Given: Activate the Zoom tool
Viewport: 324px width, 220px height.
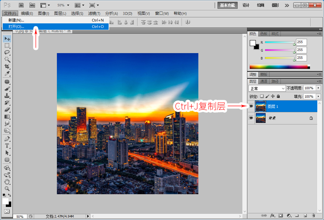Looking at the screenshot, I should pyautogui.click(x=7, y=189).
